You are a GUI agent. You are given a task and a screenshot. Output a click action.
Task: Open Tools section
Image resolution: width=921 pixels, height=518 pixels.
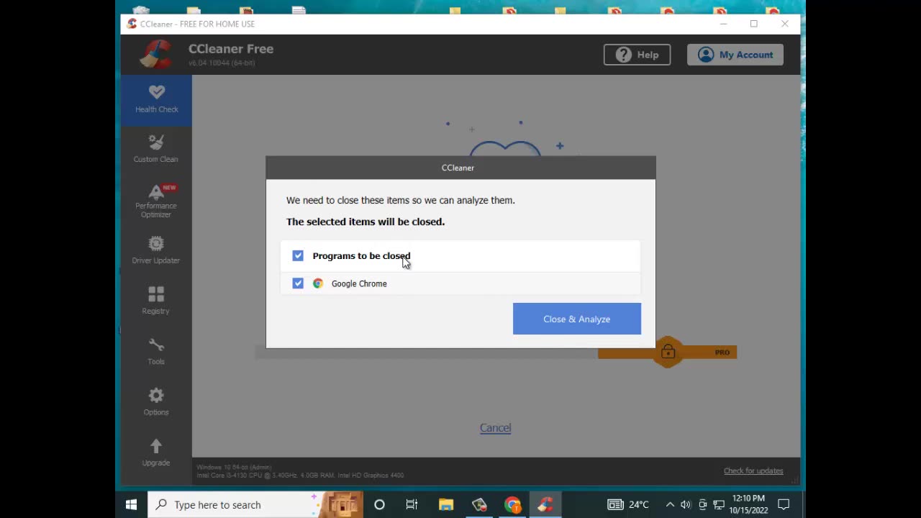[156, 351]
